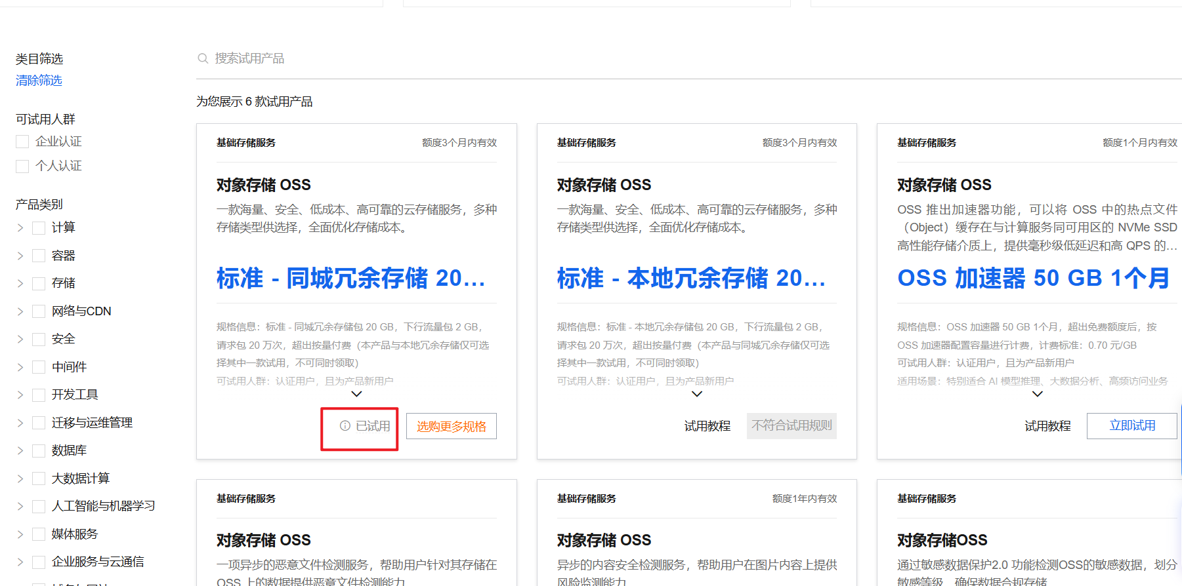Expand the 企业服务与云通信 arrow
The width and height of the screenshot is (1182, 586).
pyautogui.click(x=20, y=562)
